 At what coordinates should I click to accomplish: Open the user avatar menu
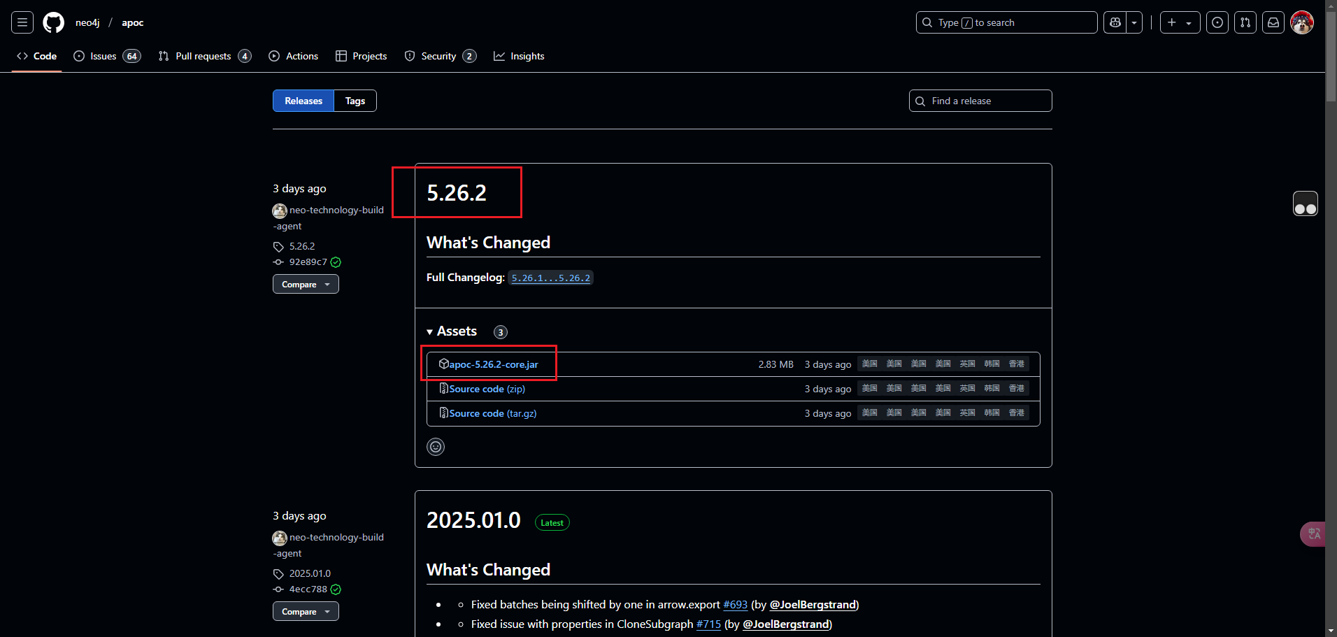[1302, 22]
